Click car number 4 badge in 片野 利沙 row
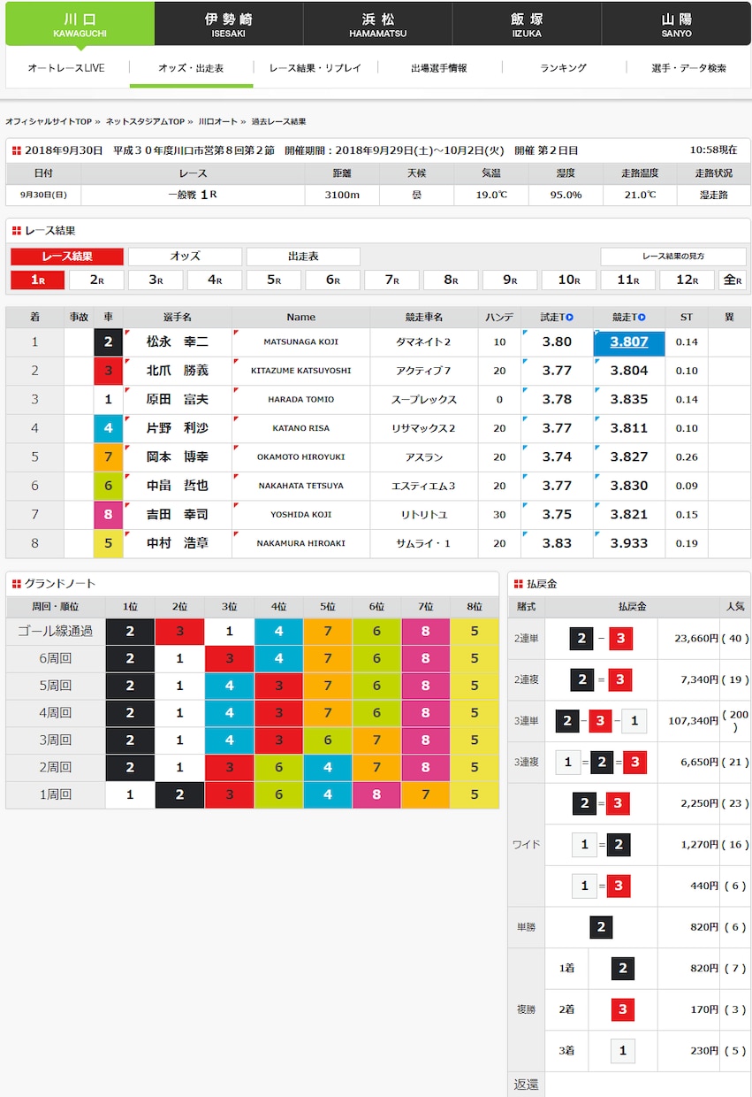 coord(108,428)
